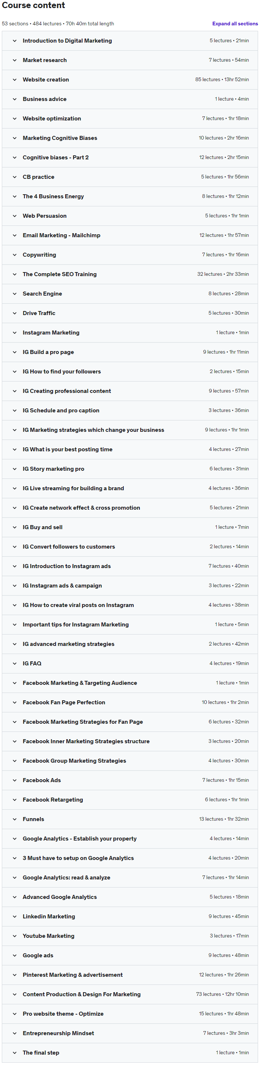Expand IG Story marketing pro section
The height and width of the screenshot is (1066, 261).
(130, 469)
